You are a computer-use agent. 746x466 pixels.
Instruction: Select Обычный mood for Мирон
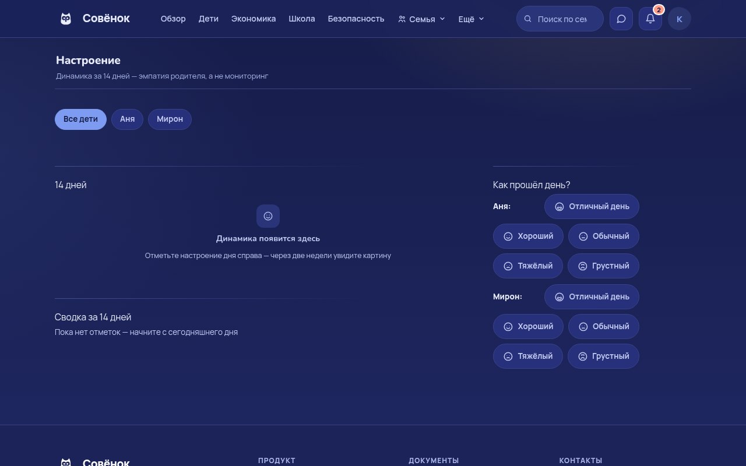(604, 326)
